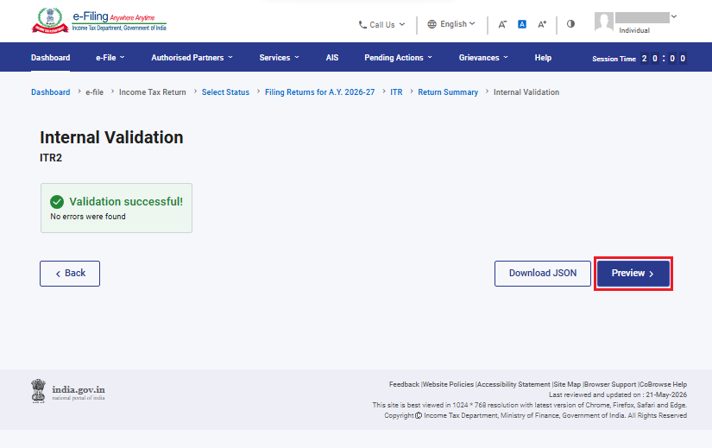The width and height of the screenshot is (712, 448).
Task: Open the Help menu item
Action: tap(543, 58)
